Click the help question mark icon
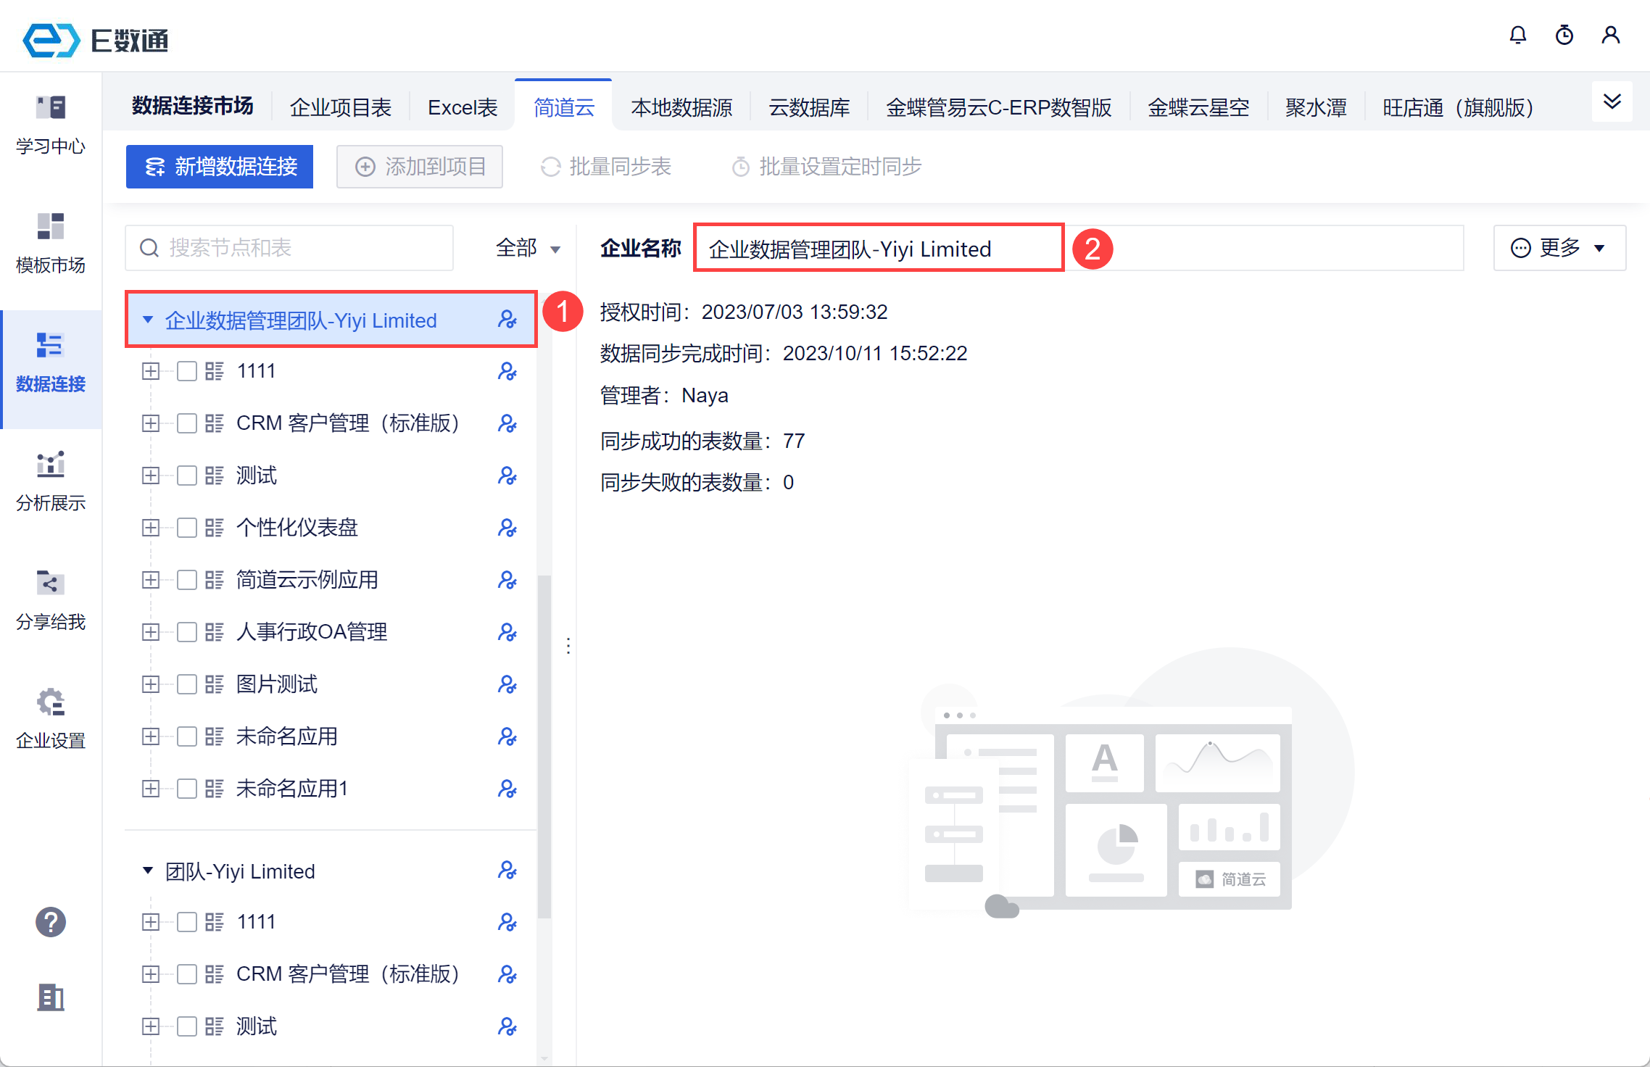The image size is (1650, 1067). point(51,922)
